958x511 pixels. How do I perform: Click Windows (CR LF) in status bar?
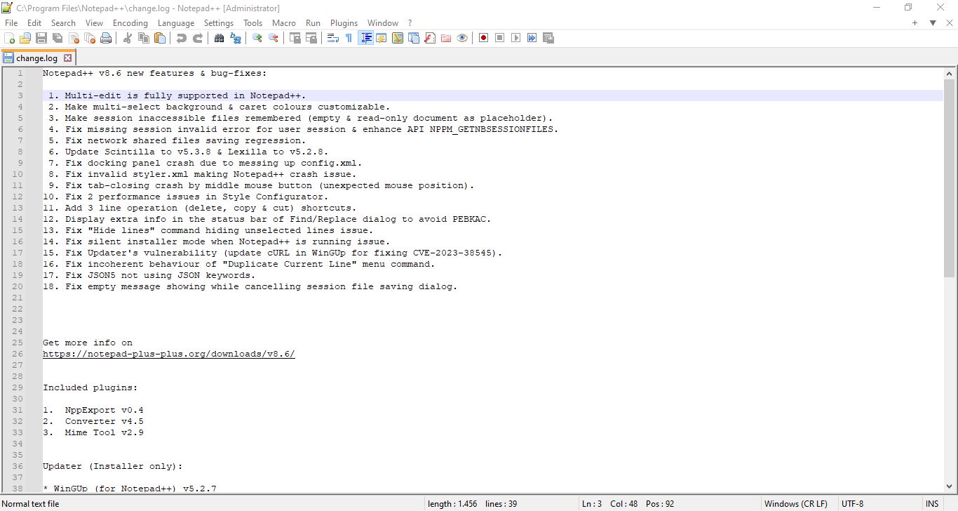795,504
